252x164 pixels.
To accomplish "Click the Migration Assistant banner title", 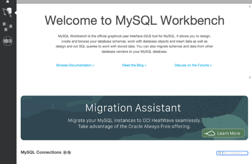I will [x=133, y=108].
